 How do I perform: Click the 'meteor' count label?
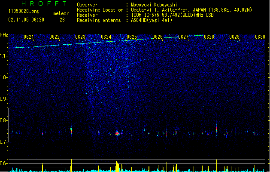point(61,13)
